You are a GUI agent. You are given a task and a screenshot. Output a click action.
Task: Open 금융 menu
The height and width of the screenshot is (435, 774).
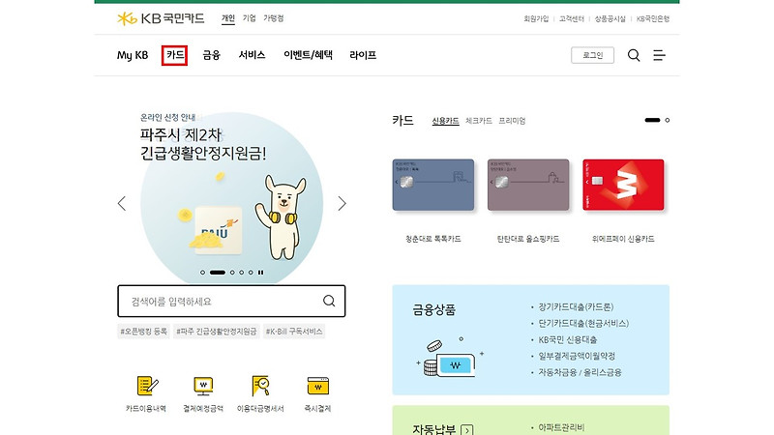[211, 55]
